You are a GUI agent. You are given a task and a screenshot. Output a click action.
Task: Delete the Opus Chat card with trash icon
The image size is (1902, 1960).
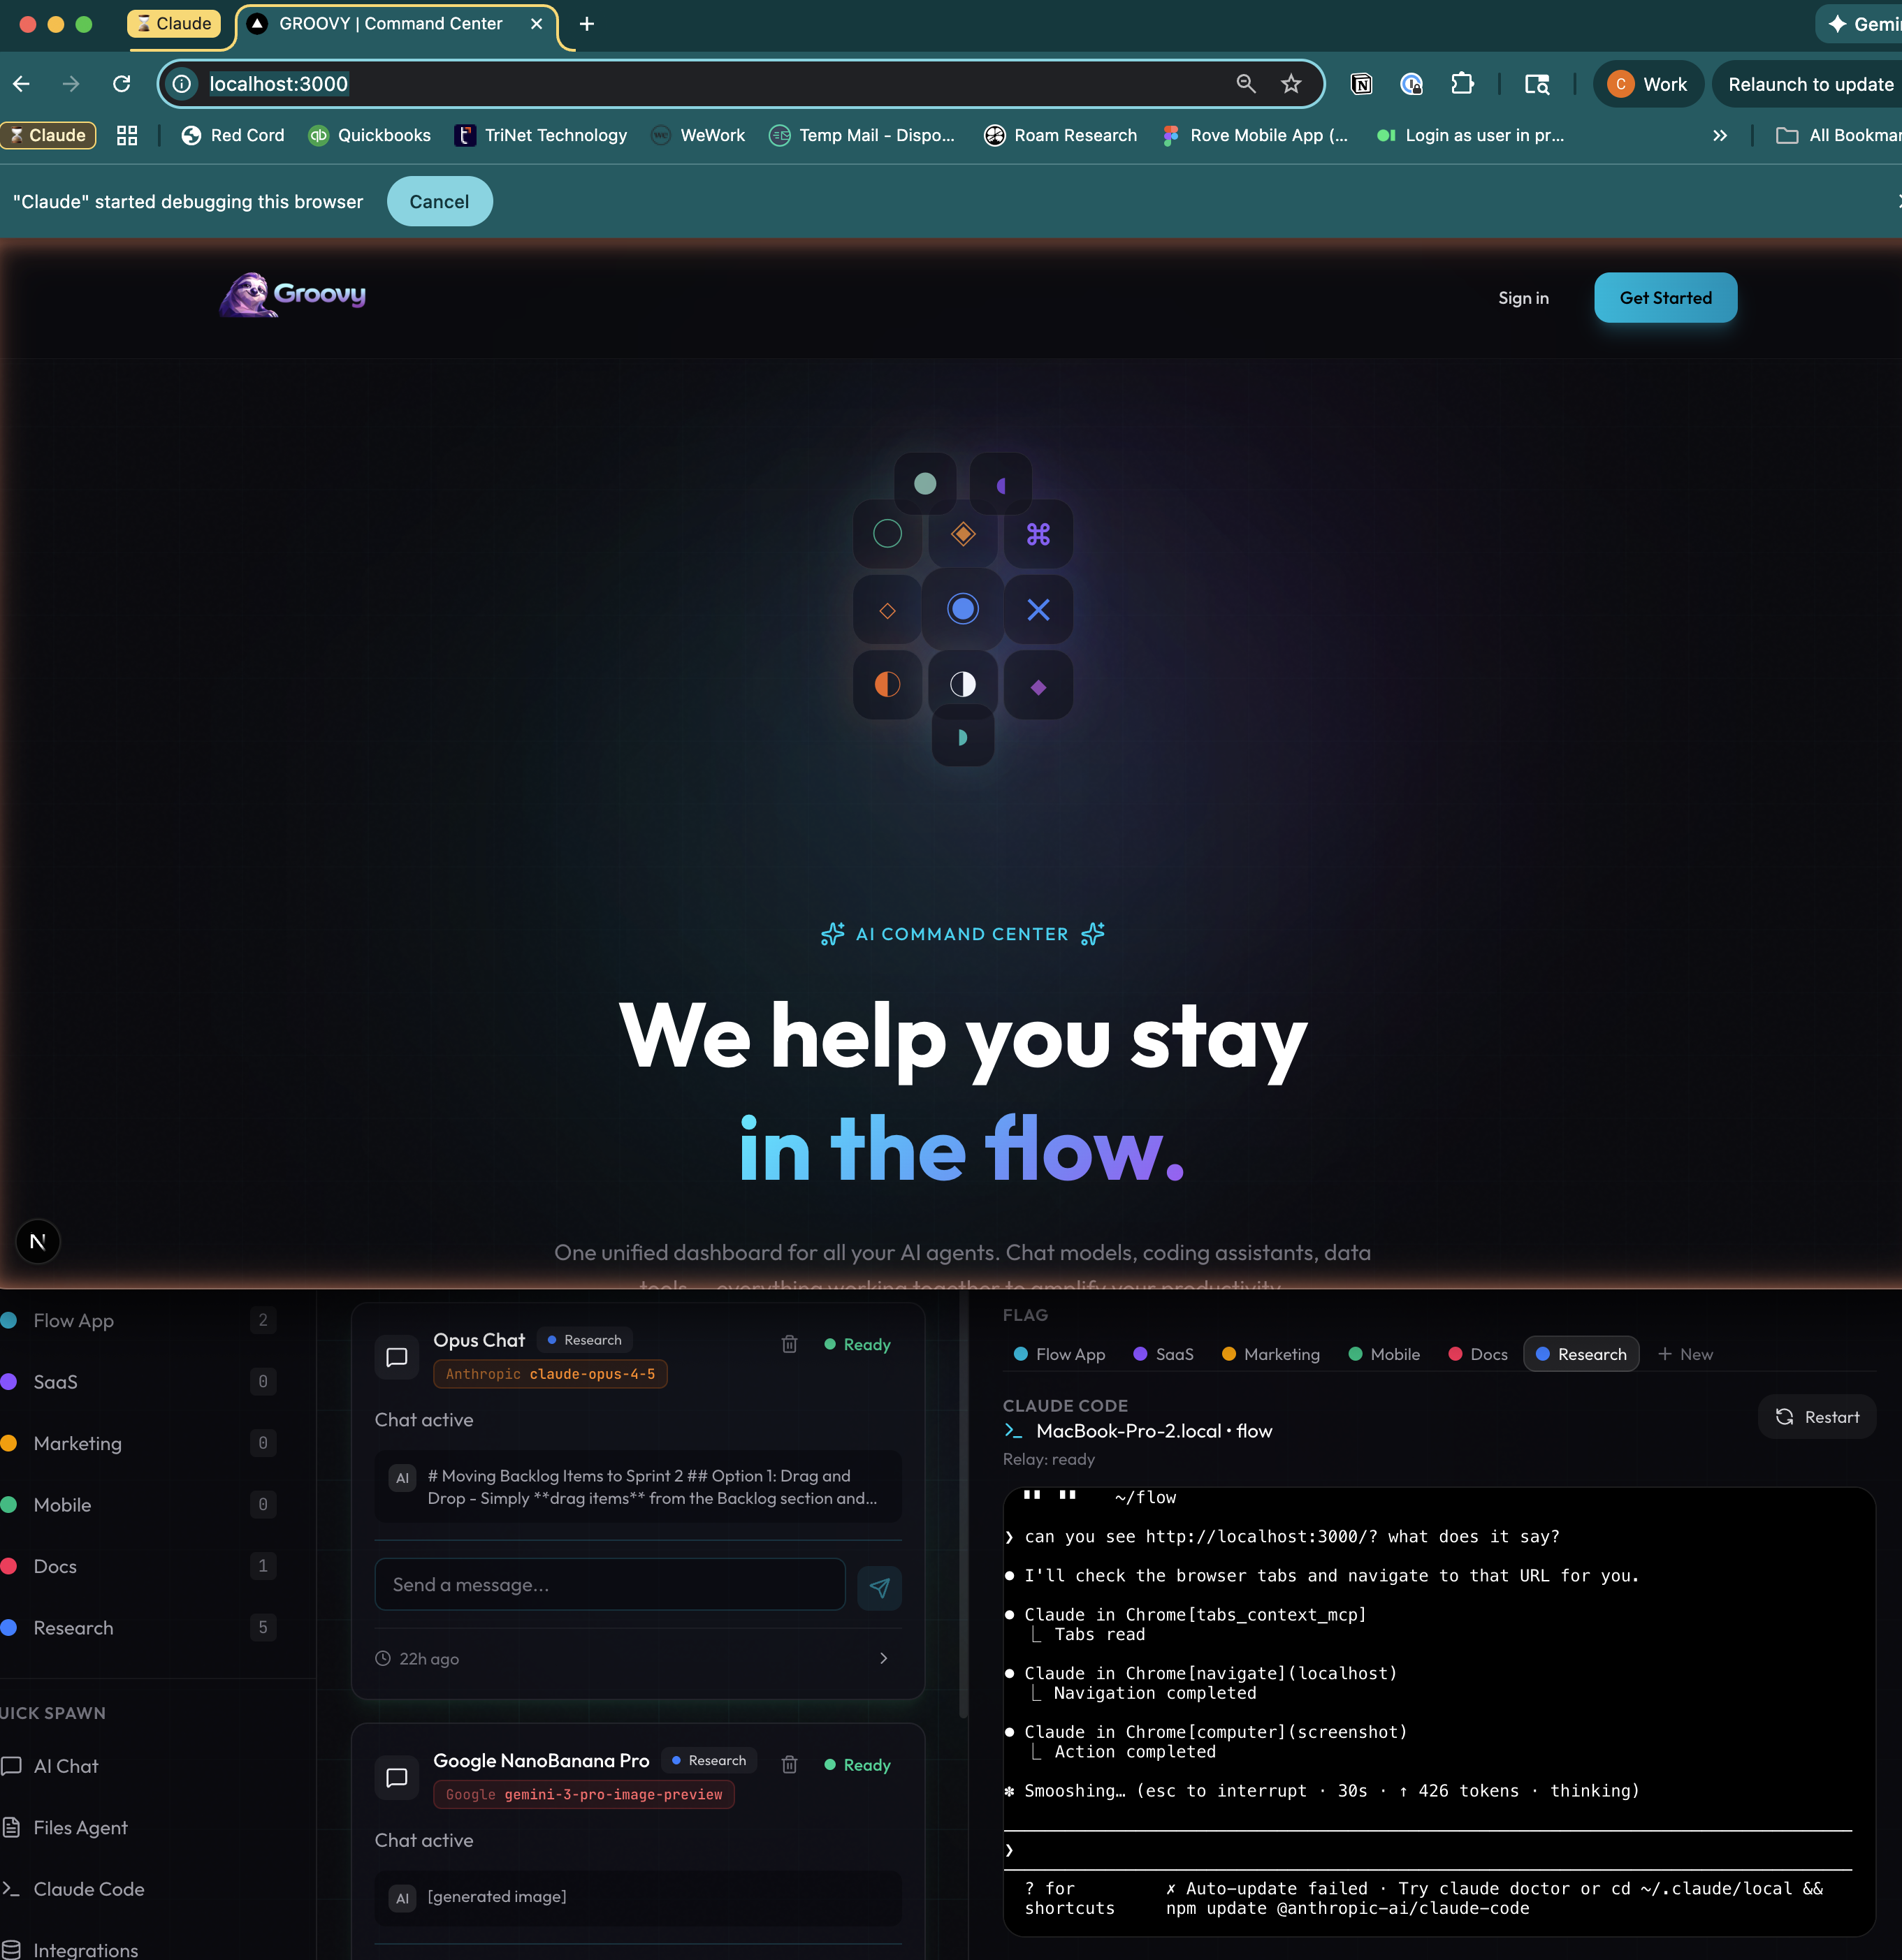click(790, 1344)
